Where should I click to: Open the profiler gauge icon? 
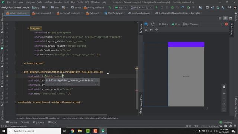pyautogui.click(x=183, y=7)
